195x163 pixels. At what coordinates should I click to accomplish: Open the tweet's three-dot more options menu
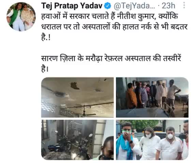pyautogui.click(x=184, y=5)
